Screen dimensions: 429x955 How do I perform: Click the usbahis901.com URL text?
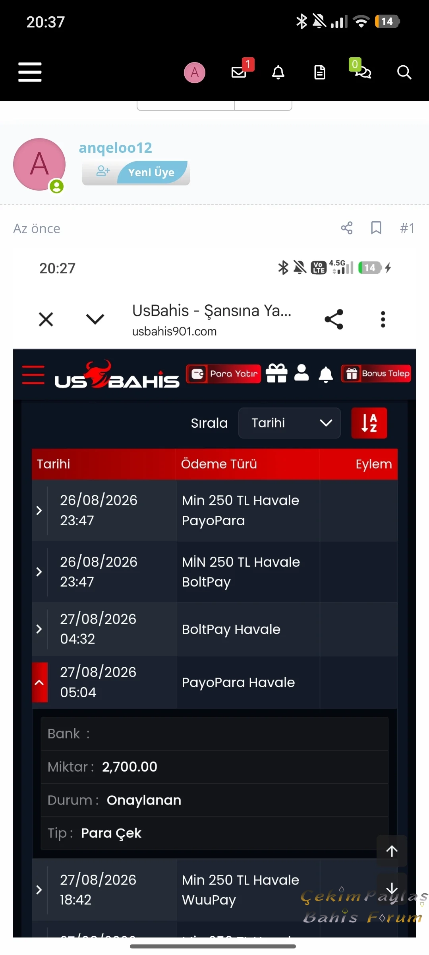(174, 331)
